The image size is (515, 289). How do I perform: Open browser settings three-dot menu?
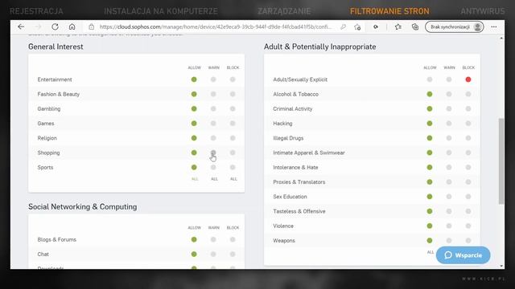493,26
